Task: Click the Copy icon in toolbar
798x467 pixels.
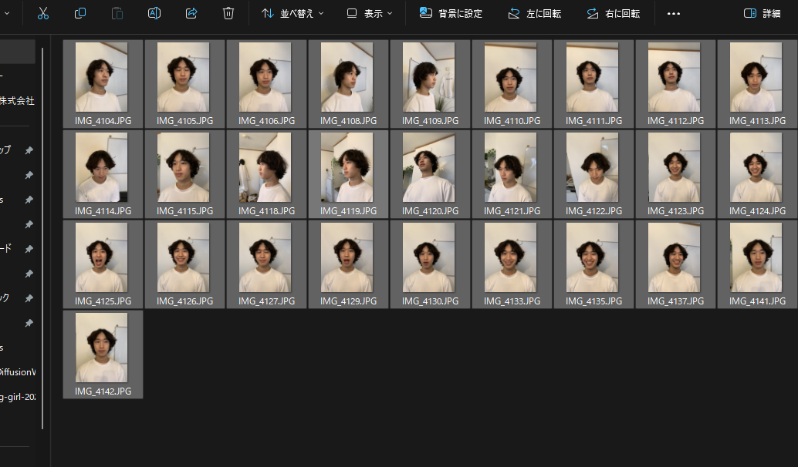Action: click(80, 14)
